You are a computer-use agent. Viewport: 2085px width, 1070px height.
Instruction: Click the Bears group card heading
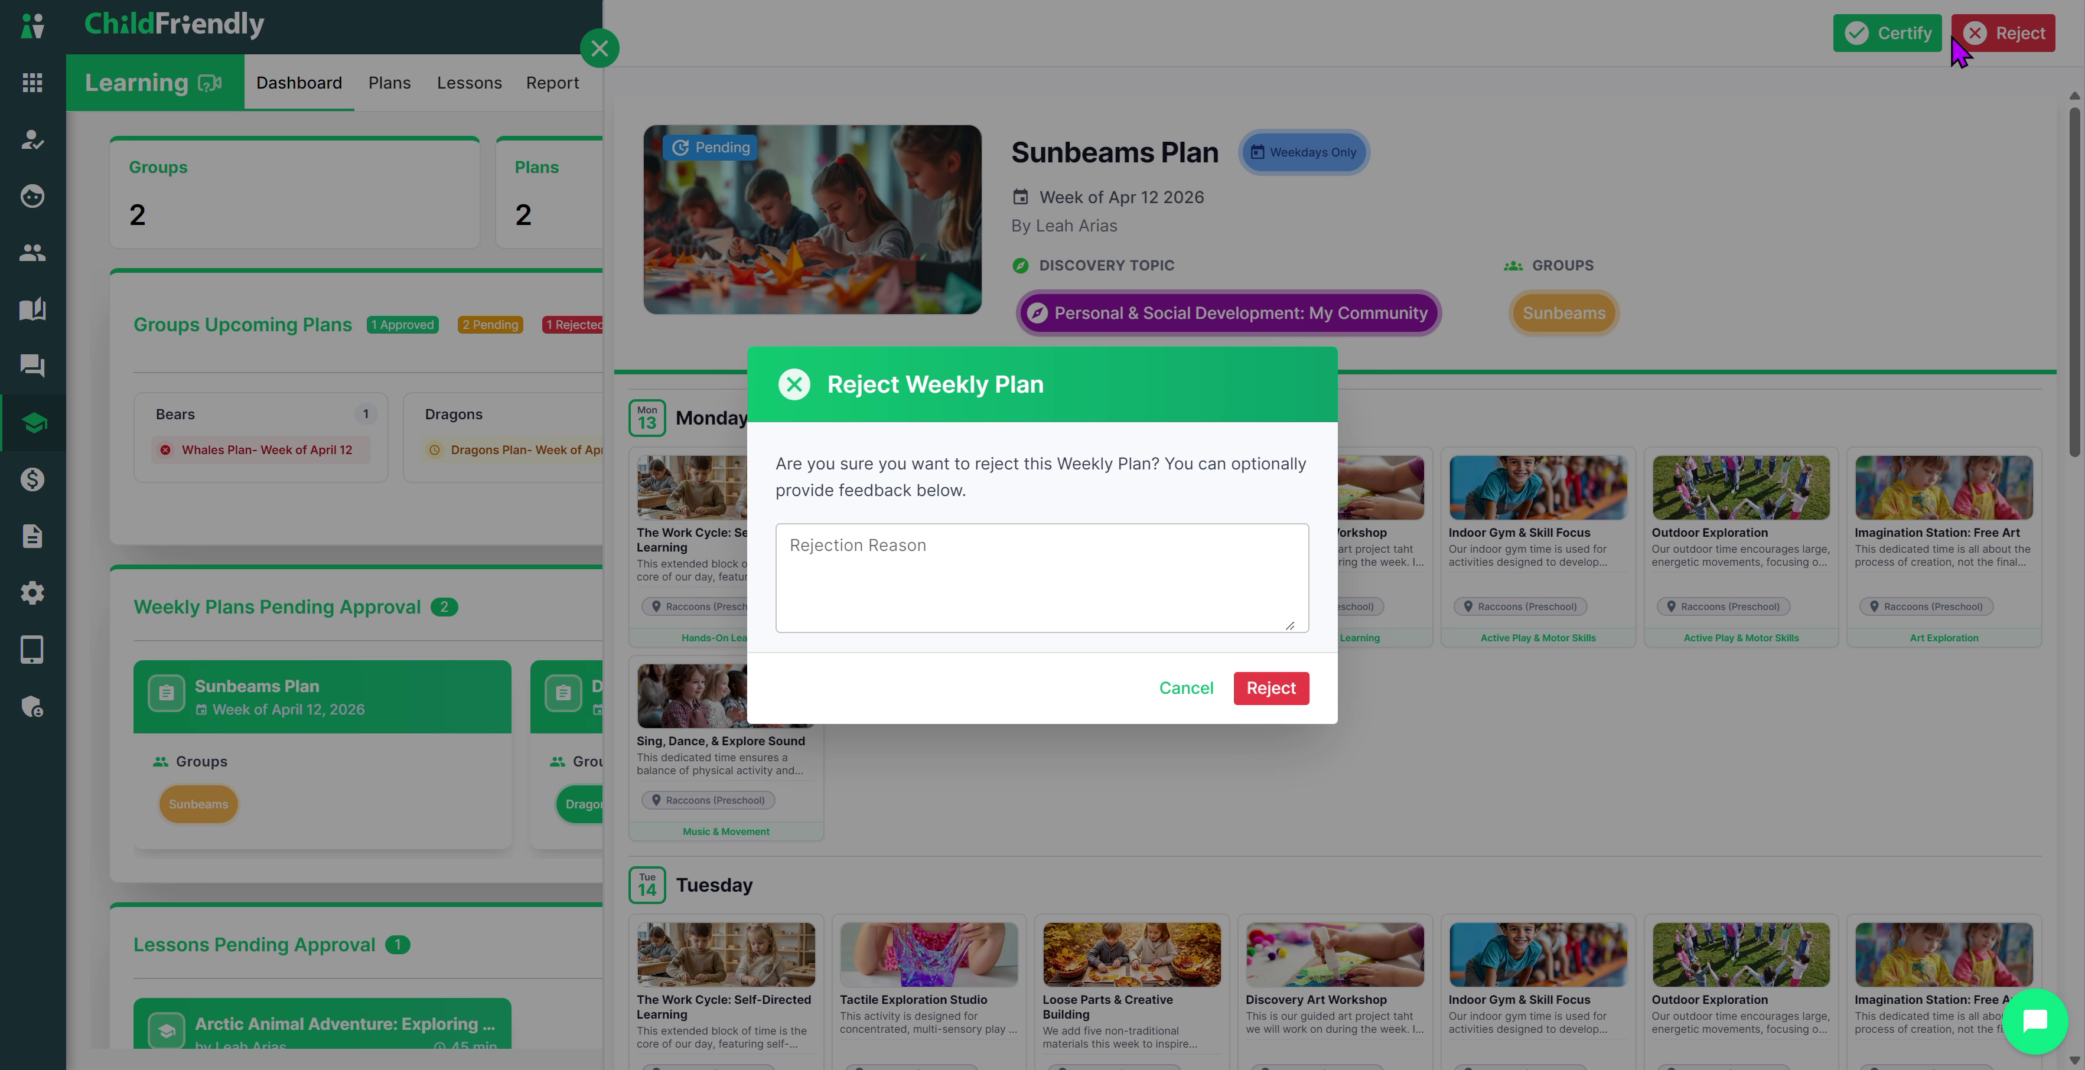[175, 415]
